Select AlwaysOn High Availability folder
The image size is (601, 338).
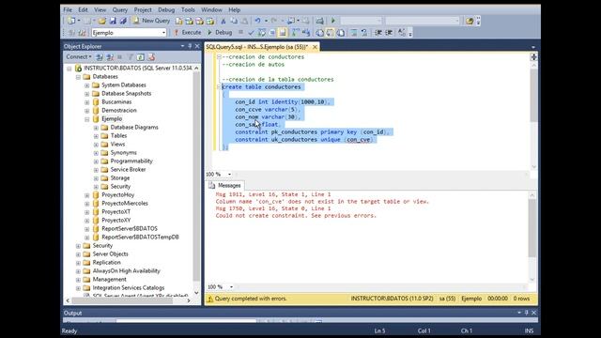pyautogui.click(x=126, y=271)
